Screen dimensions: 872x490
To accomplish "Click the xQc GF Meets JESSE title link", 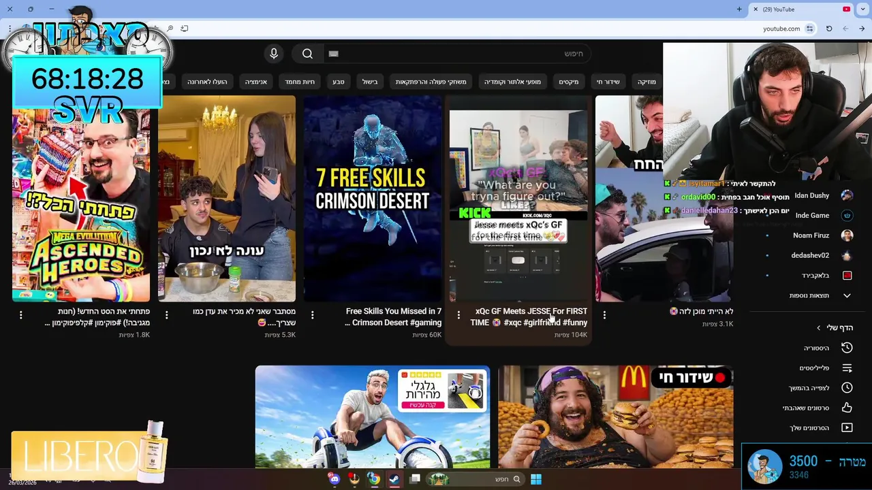I will (529, 317).
